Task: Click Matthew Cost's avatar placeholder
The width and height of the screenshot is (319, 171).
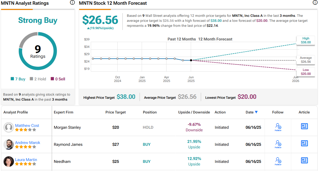Action: coord(9,127)
